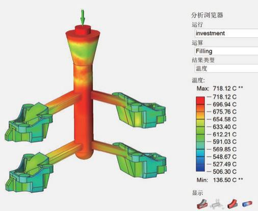This screenshot has height=211, width=258.
Task: Click the 显示 section label
Action: pyautogui.click(x=197, y=193)
